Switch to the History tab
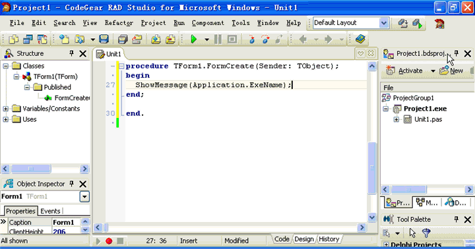Image resolution: width=475 pixels, height=249 pixels. 329,239
